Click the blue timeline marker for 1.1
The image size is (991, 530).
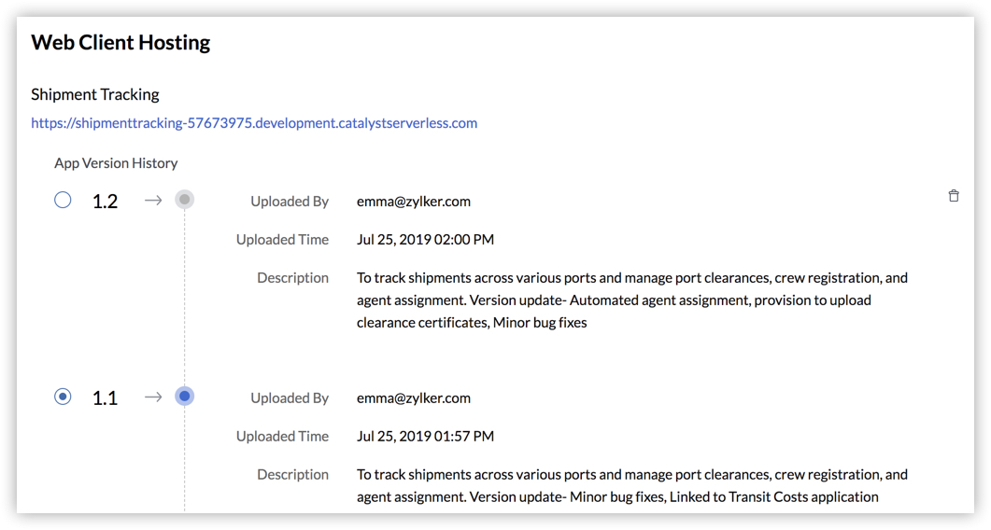(x=185, y=396)
